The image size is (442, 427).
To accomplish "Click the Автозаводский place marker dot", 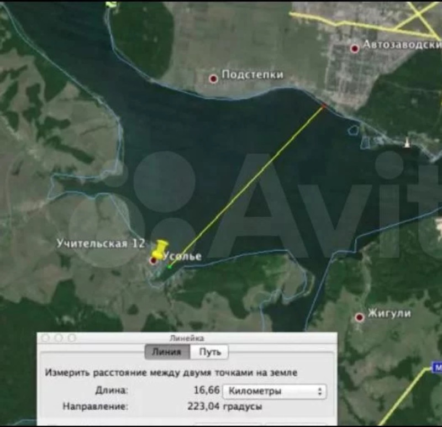I will 355,49.
